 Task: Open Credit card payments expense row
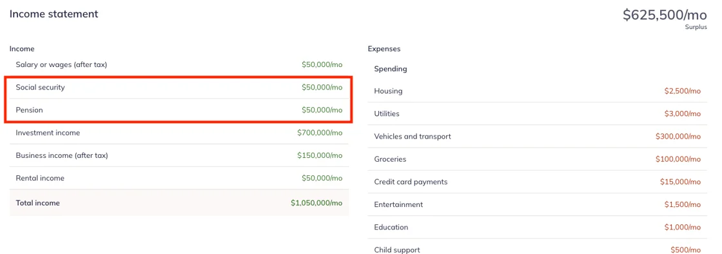538,182
